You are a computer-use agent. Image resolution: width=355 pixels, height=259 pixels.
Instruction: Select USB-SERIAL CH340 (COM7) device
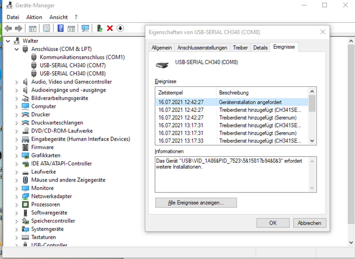[72, 65]
